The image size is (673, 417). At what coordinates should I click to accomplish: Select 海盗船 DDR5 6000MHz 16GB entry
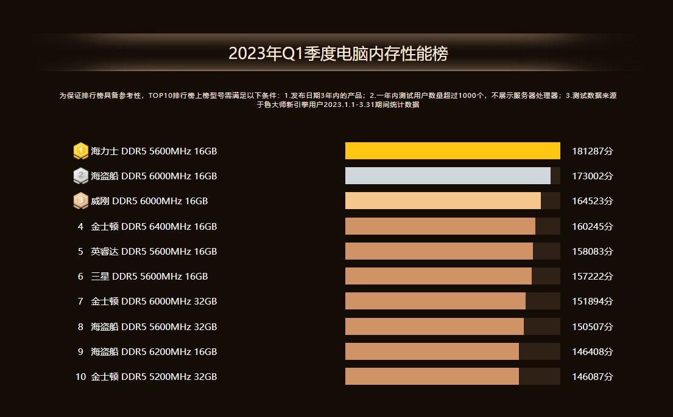[x=153, y=176]
